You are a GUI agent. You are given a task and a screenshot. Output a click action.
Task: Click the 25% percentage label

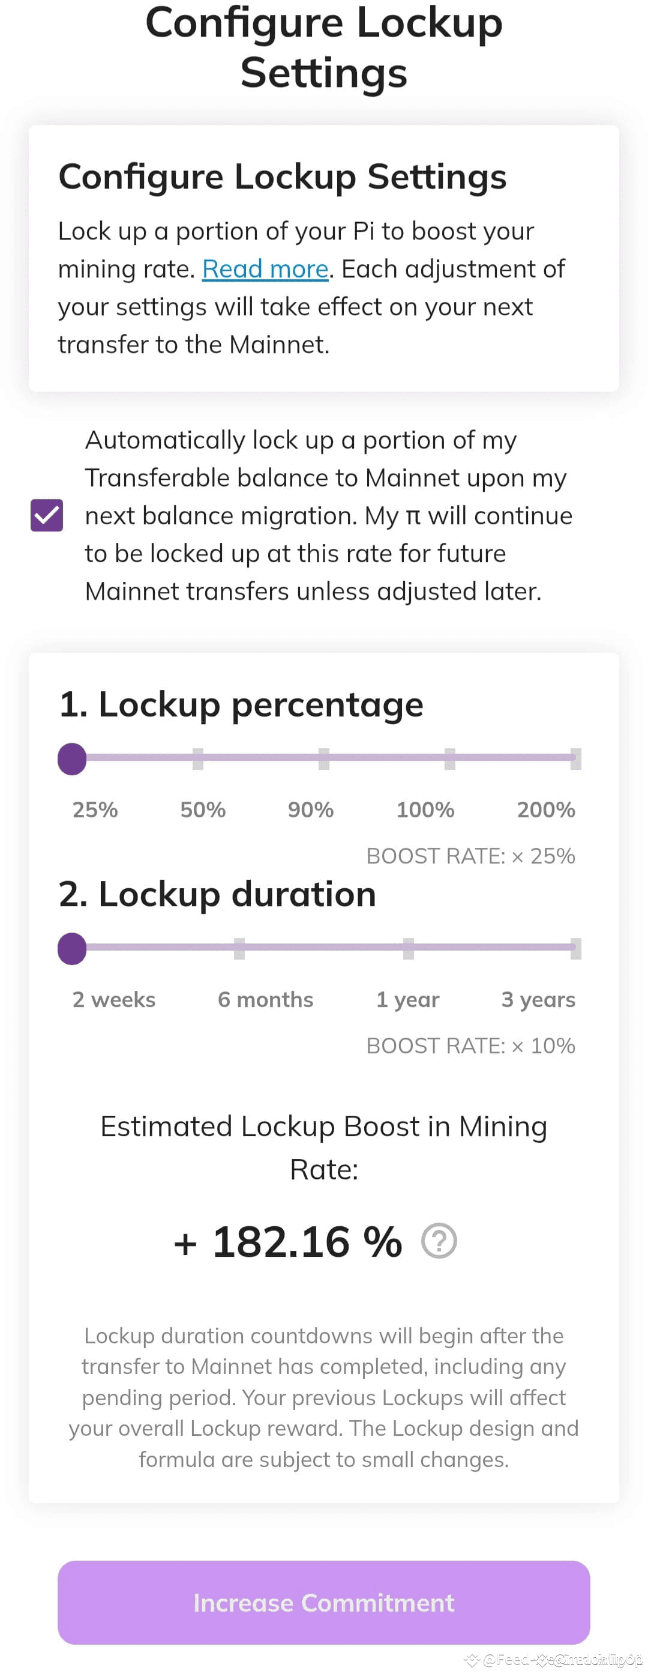[x=94, y=810]
